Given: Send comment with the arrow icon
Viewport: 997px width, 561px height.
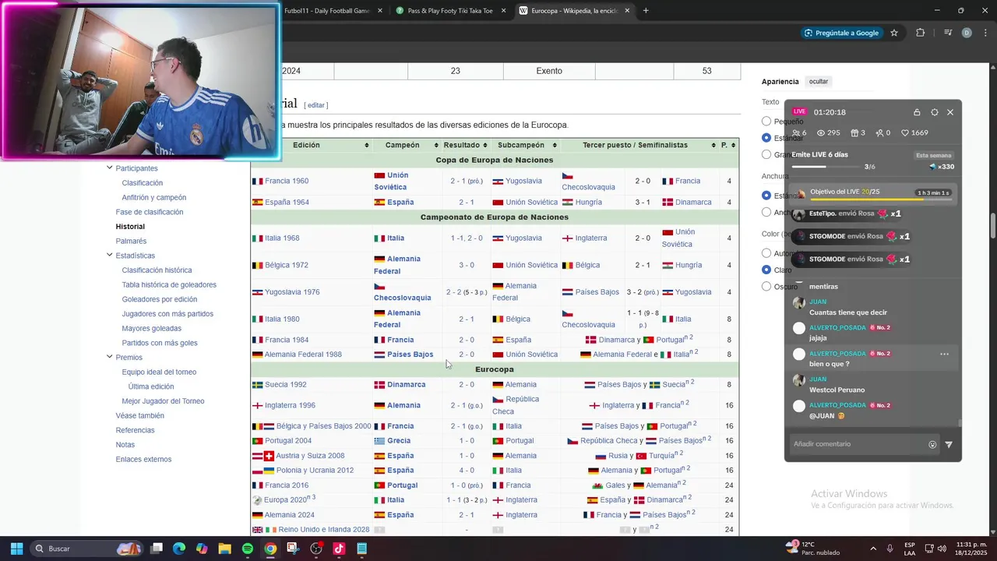Looking at the screenshot, I should point(949,445).
